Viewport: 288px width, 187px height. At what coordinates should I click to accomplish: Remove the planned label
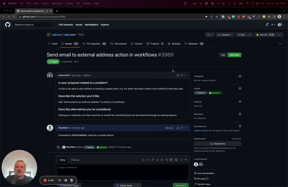coord(221,93)
